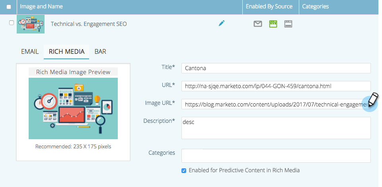The width and height of the screenshot is (382, 187).
Task: Click the pencil edit icon for the row
Action: 222,24
